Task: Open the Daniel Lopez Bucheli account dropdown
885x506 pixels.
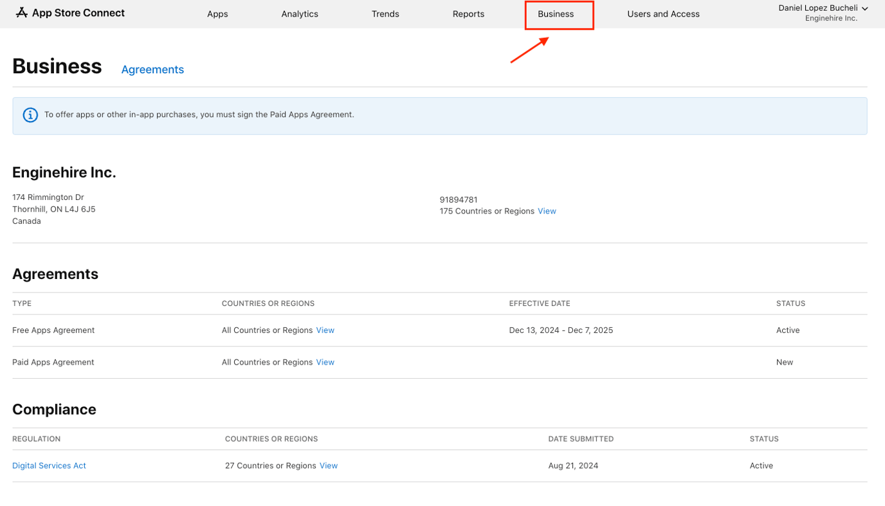Action: click(823, 8)
